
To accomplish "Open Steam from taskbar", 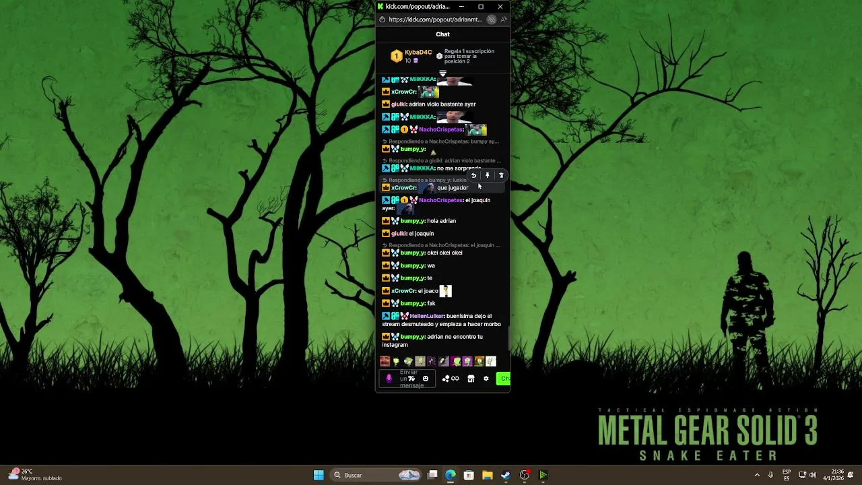I will [506, 475].
